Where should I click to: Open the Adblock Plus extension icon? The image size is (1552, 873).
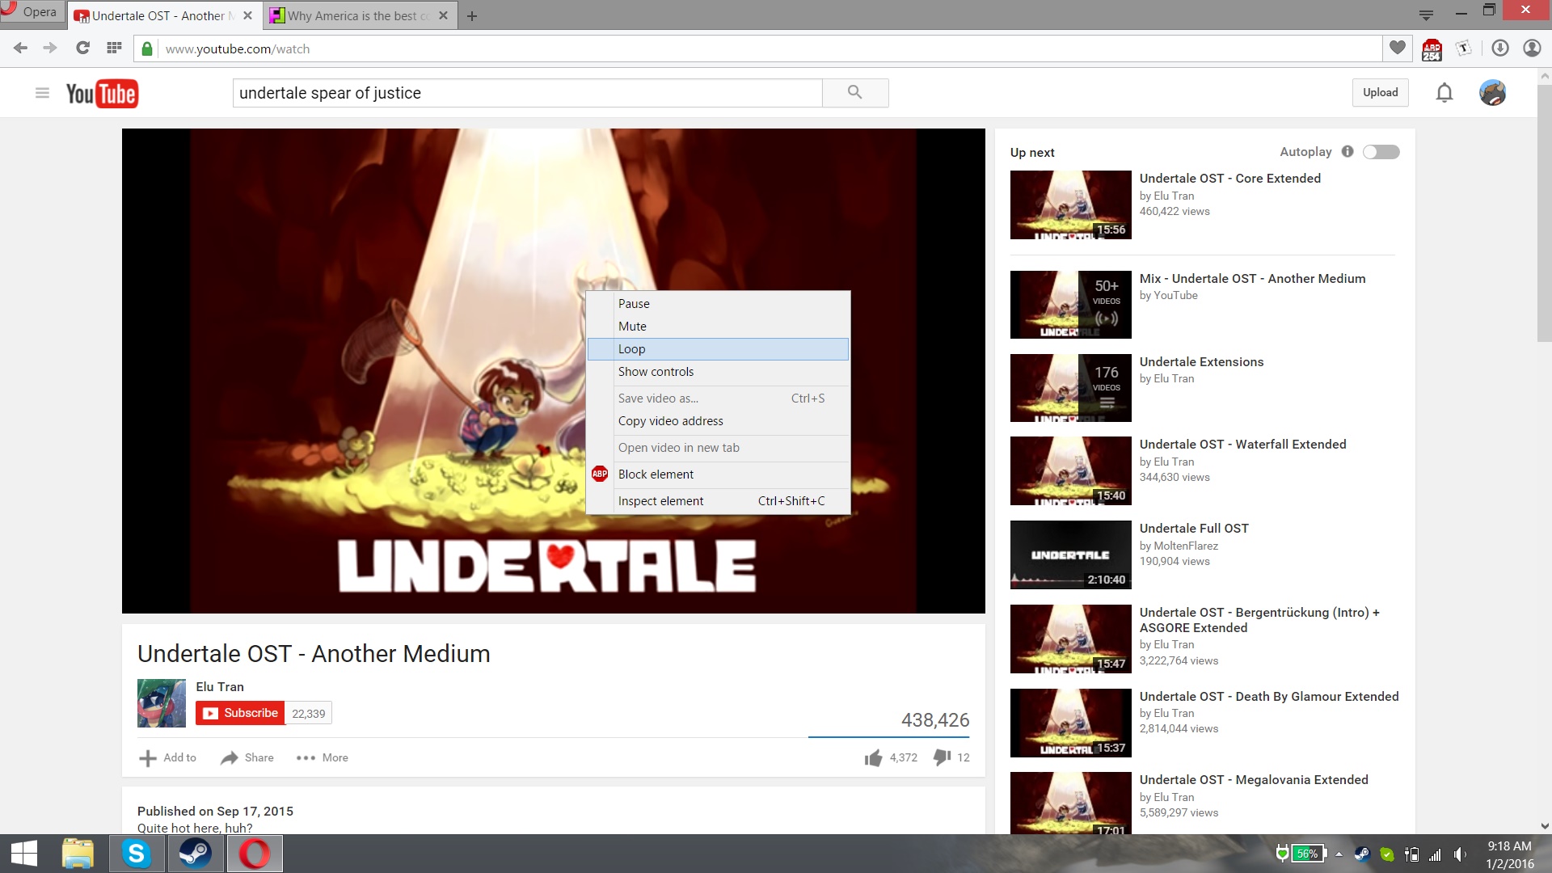[x=1432, y=49]
